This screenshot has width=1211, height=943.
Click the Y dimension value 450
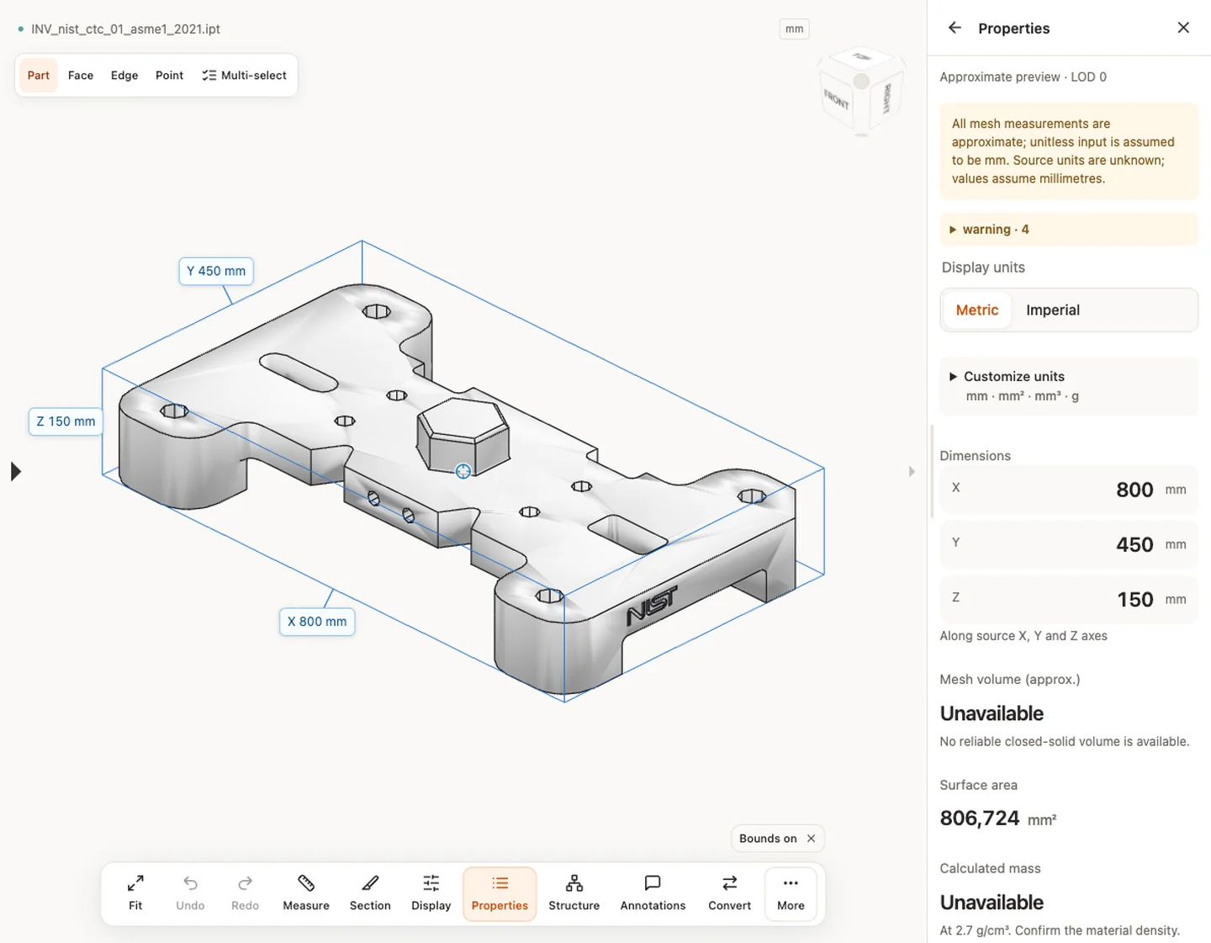pos(1134,544)
